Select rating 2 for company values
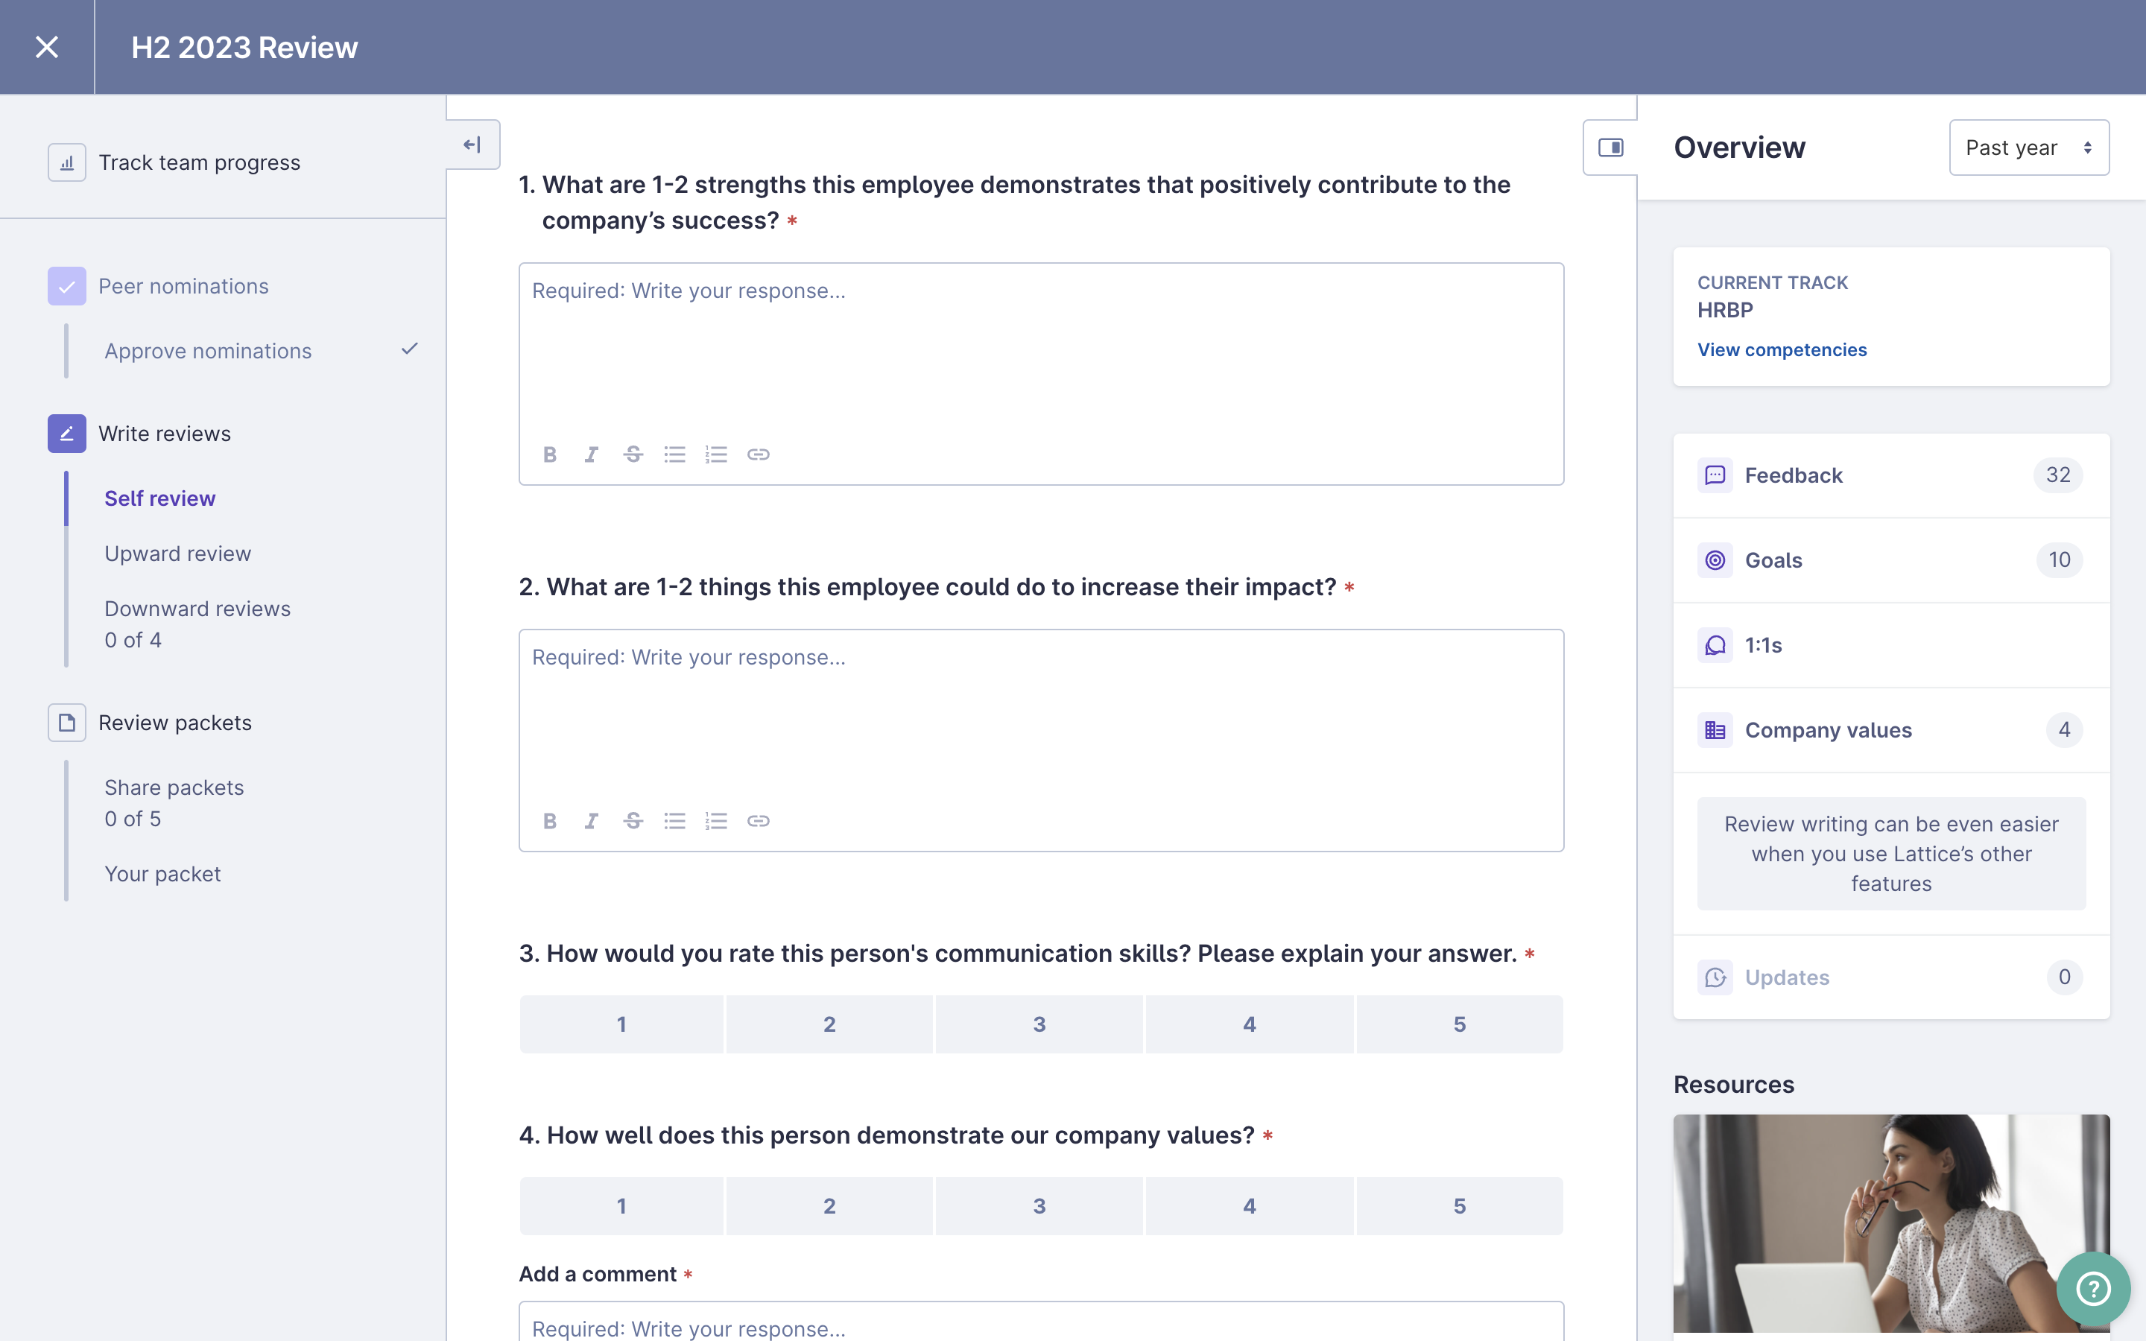The image size is (2146, 1341). point(829,1206)
